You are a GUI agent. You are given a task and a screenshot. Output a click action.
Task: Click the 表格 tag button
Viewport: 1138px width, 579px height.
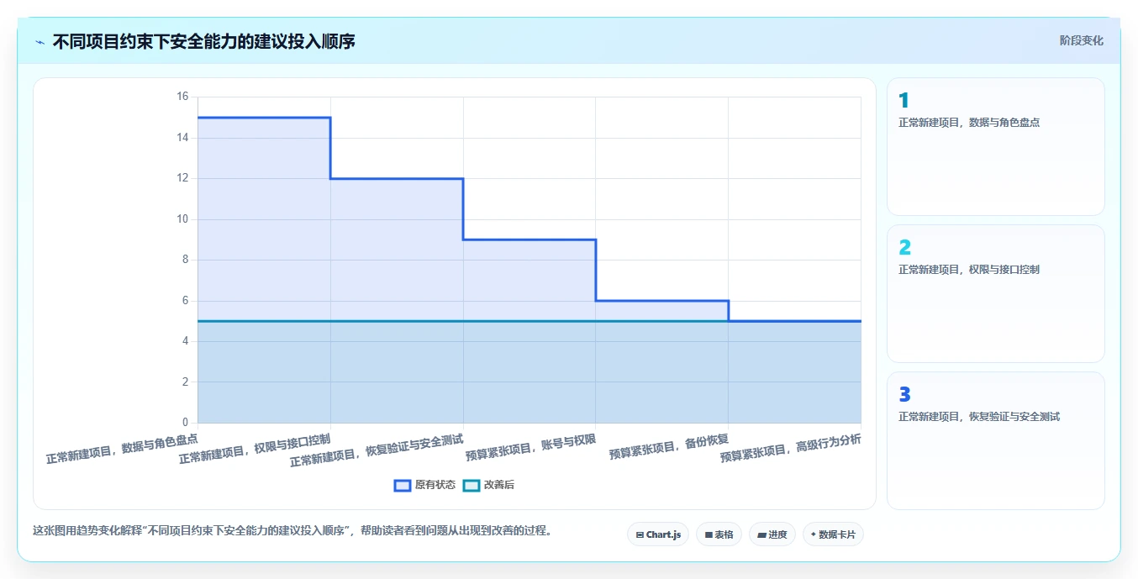(719, 534)
